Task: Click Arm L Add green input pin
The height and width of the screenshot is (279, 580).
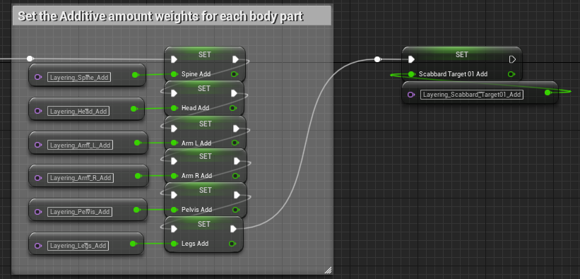Action: [x=174, y=143]
